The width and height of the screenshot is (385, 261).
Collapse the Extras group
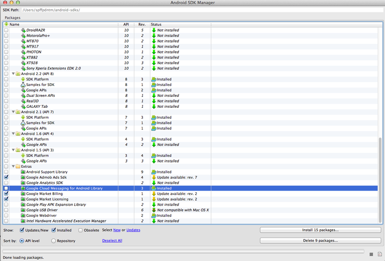(x=13, y=166)
